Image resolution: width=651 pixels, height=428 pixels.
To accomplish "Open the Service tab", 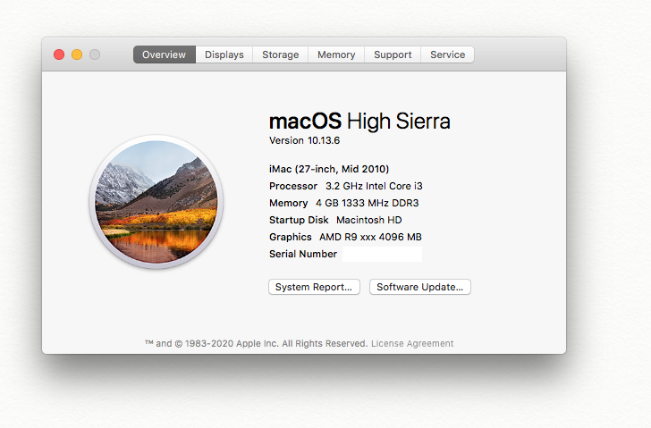I will coord(447,55).
